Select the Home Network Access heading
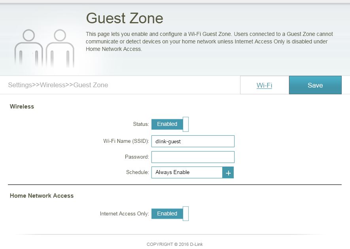 pos(42,196)
